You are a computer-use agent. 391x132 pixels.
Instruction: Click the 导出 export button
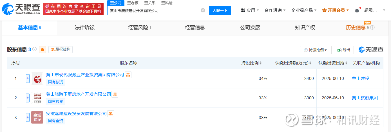(x=344, y=50)
